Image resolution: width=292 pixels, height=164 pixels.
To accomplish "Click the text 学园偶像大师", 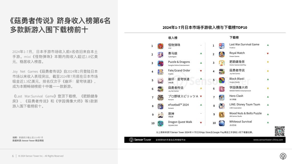I will pyautogui.click(x=239, y=87).
